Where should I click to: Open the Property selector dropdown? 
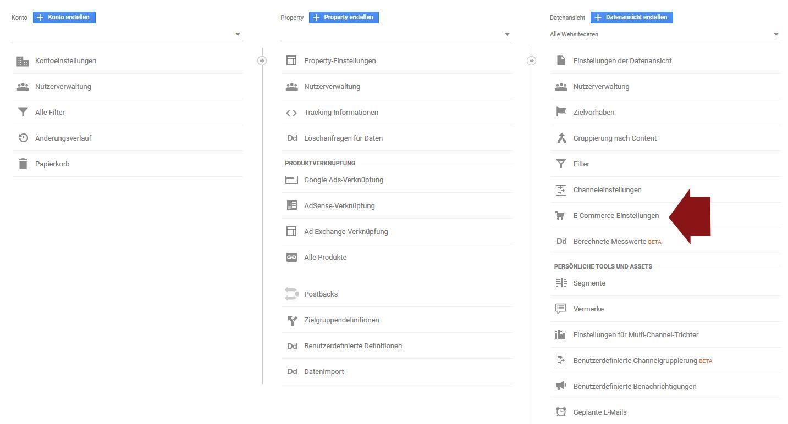[506, 34]
